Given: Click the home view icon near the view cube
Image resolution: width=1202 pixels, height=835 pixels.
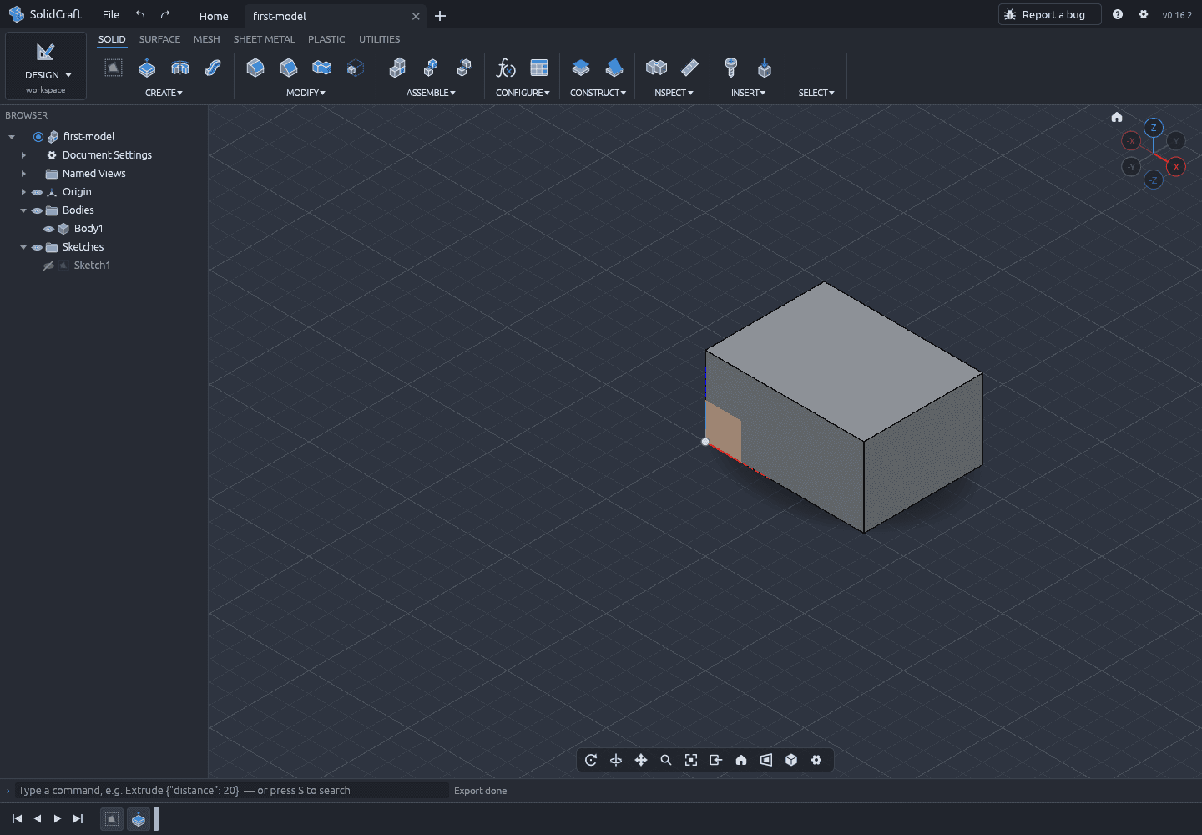Looking at the screenshot, I should pyautogui.click(x=1117, y=117).
